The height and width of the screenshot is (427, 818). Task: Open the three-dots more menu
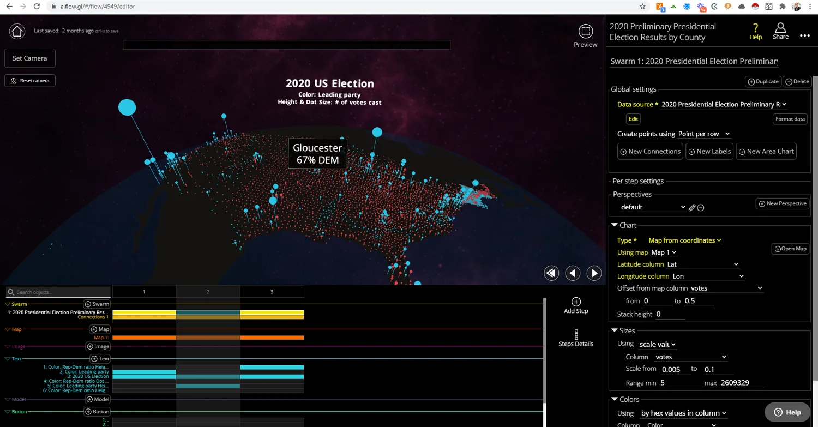point(805,35)
